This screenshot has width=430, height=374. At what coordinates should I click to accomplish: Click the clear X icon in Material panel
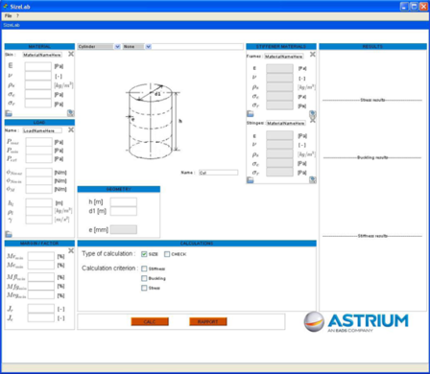click(71, 54)
